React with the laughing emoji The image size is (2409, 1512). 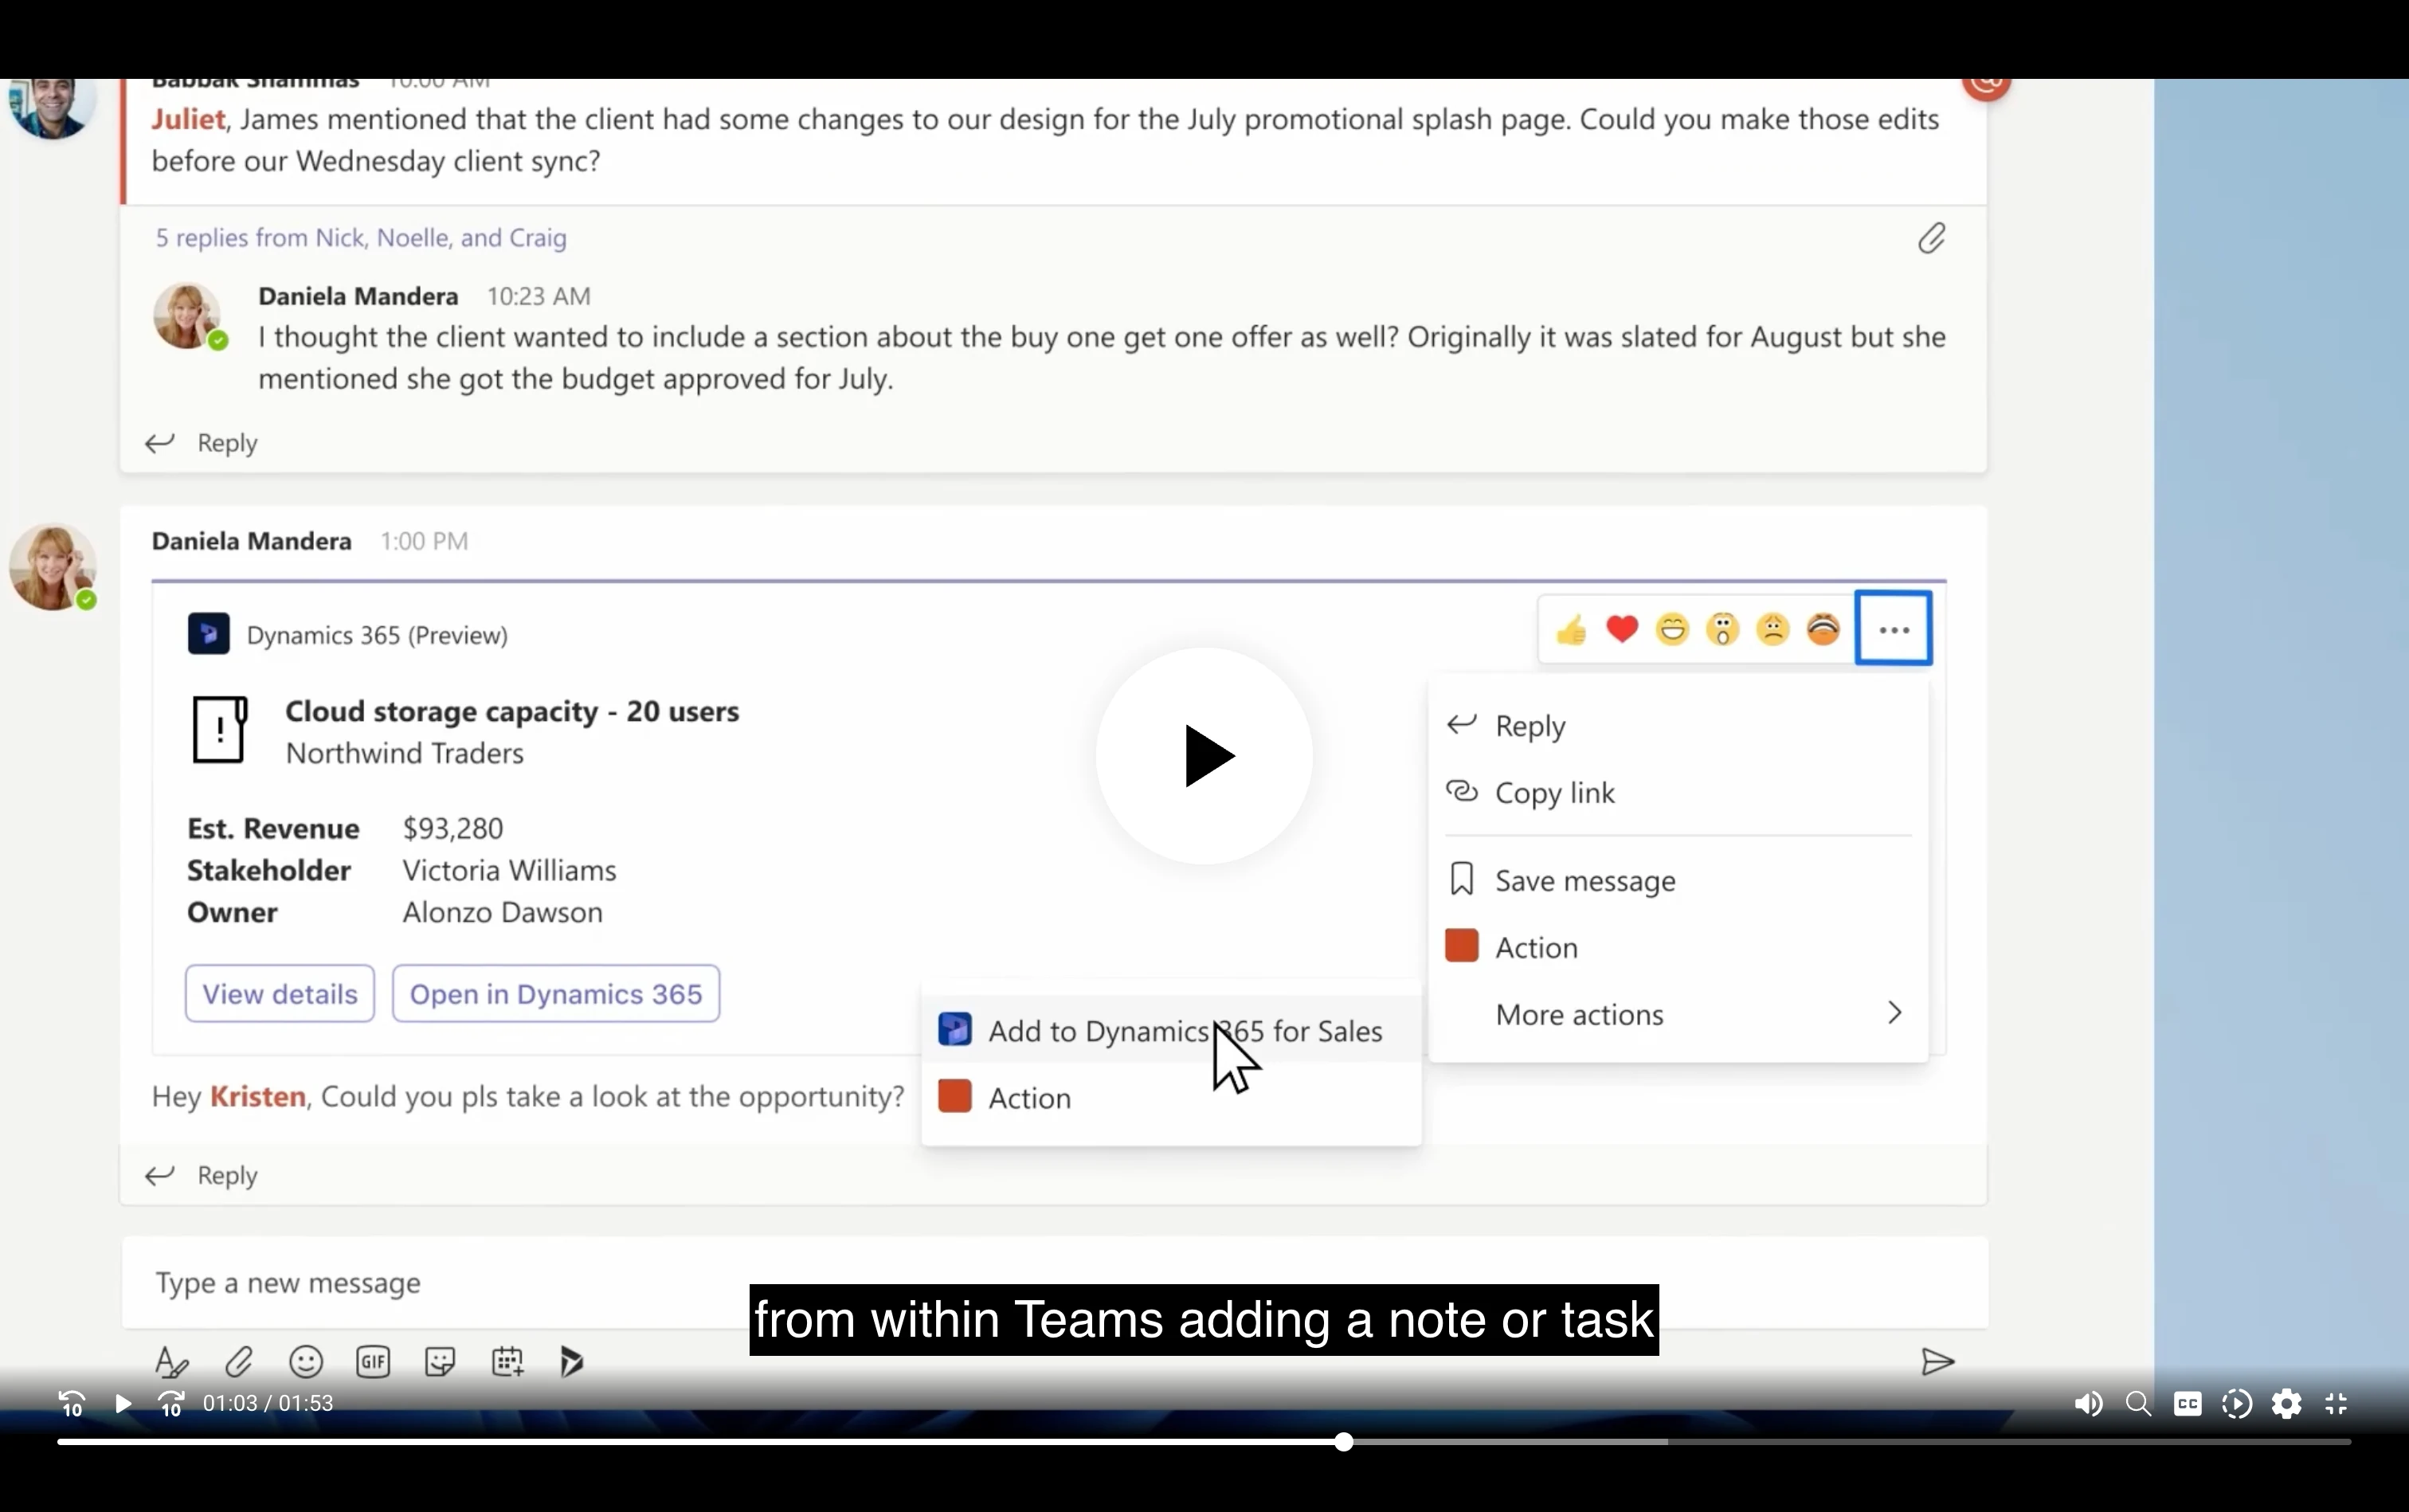pos(1672,630)
